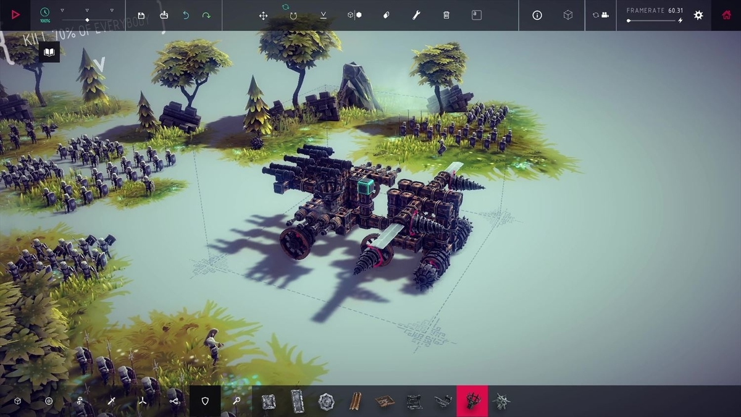Open the basic blocks cube category

18,401
